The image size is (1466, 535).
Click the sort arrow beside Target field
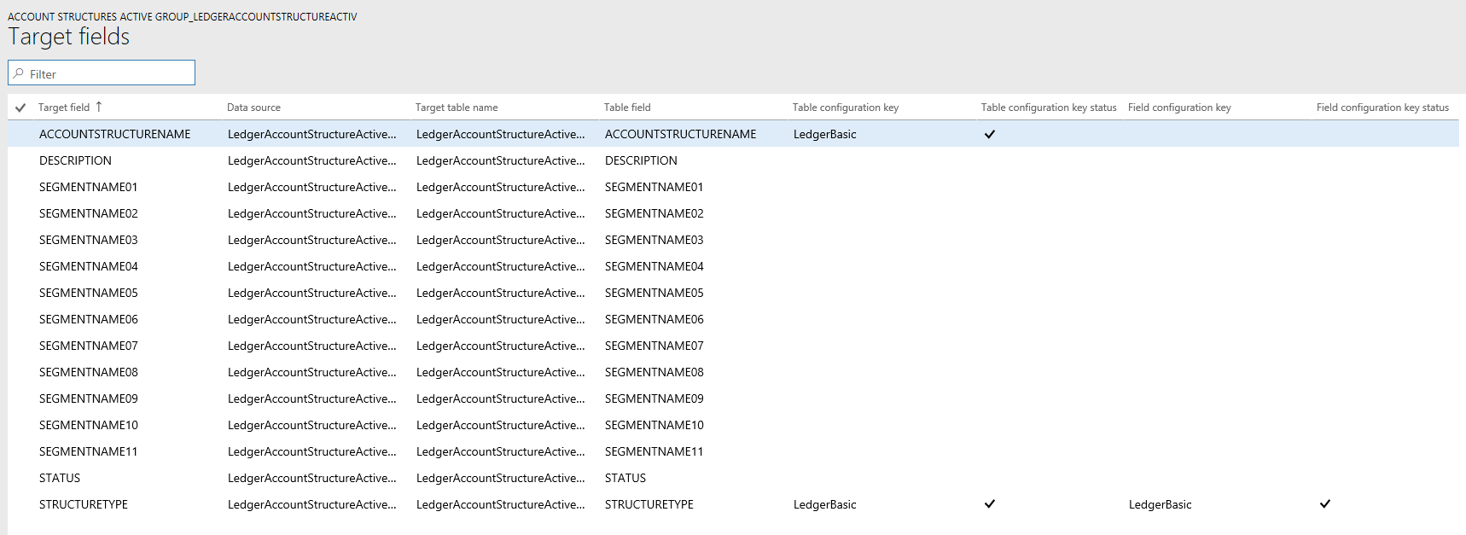click(x=99, y=107)
